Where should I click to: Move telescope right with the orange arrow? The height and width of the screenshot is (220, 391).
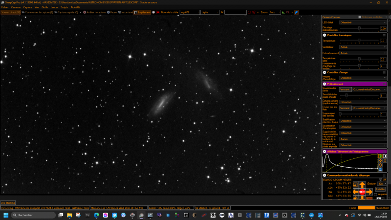tap(369, 192)
